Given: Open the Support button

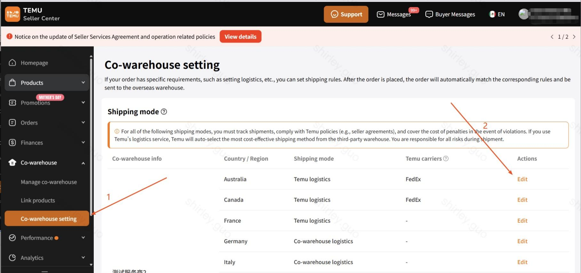Looking at the screenshot, I should (x=346, y=14).
